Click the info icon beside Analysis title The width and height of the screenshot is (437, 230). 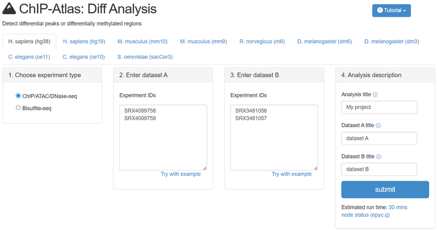[x=375, y=95]
